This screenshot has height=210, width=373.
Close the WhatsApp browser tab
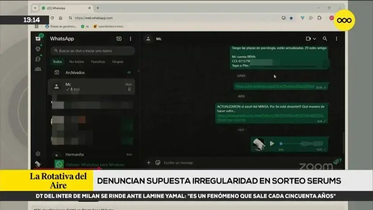point(90,8)
